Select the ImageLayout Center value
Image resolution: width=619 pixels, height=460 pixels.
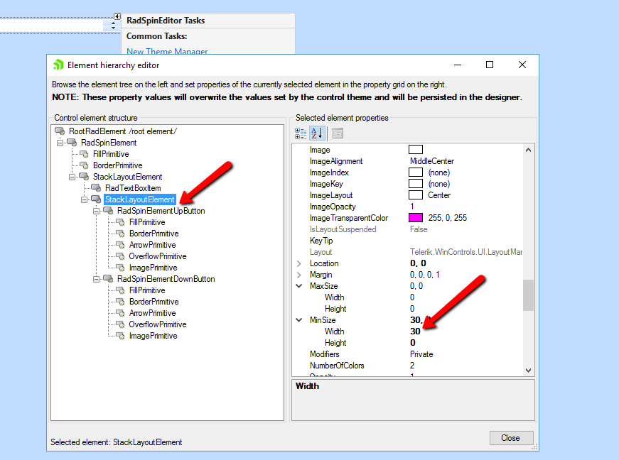pyautogui.click(x=439, y=195)
